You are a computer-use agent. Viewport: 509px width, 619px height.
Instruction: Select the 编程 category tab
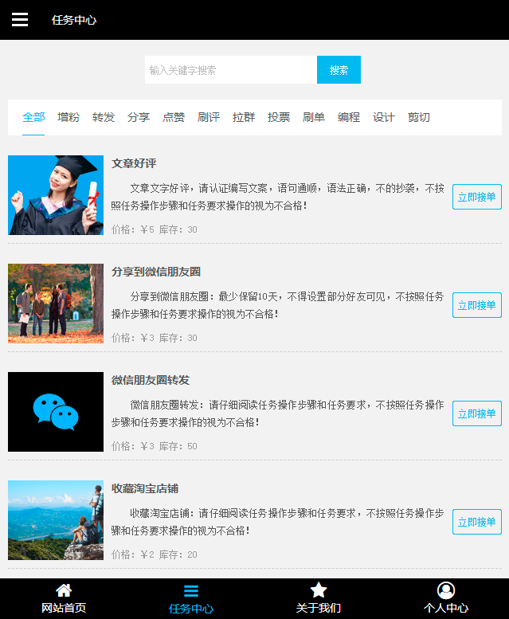[349, 117]
